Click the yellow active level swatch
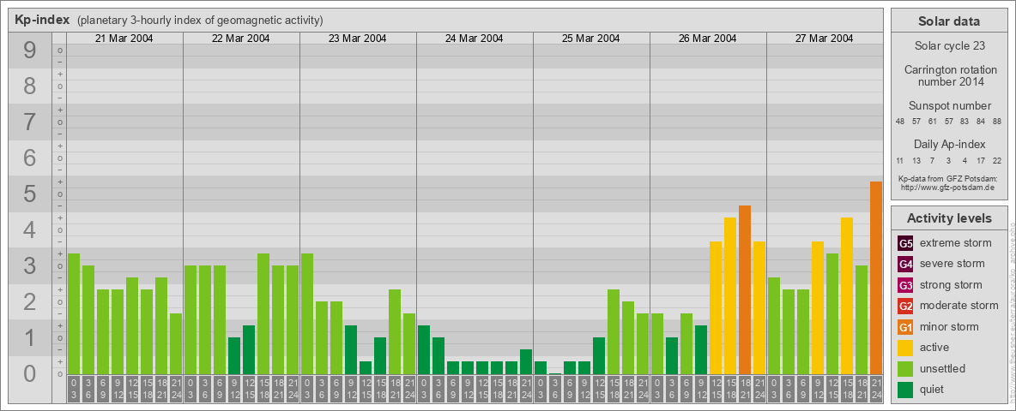Viewport: 1016px width, 411px height. pyautogui.click(x=905, y=348)
